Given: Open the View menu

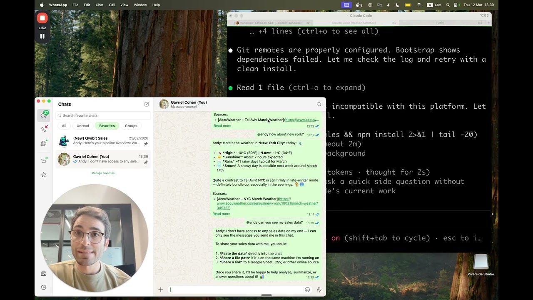Looking at the screenshot, I should pos(124,5).
